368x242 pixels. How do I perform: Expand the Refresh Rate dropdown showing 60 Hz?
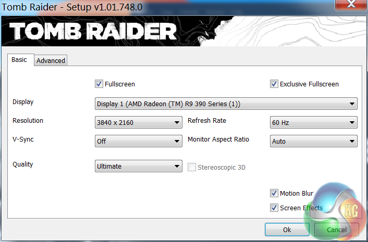(x=314, y=122)
